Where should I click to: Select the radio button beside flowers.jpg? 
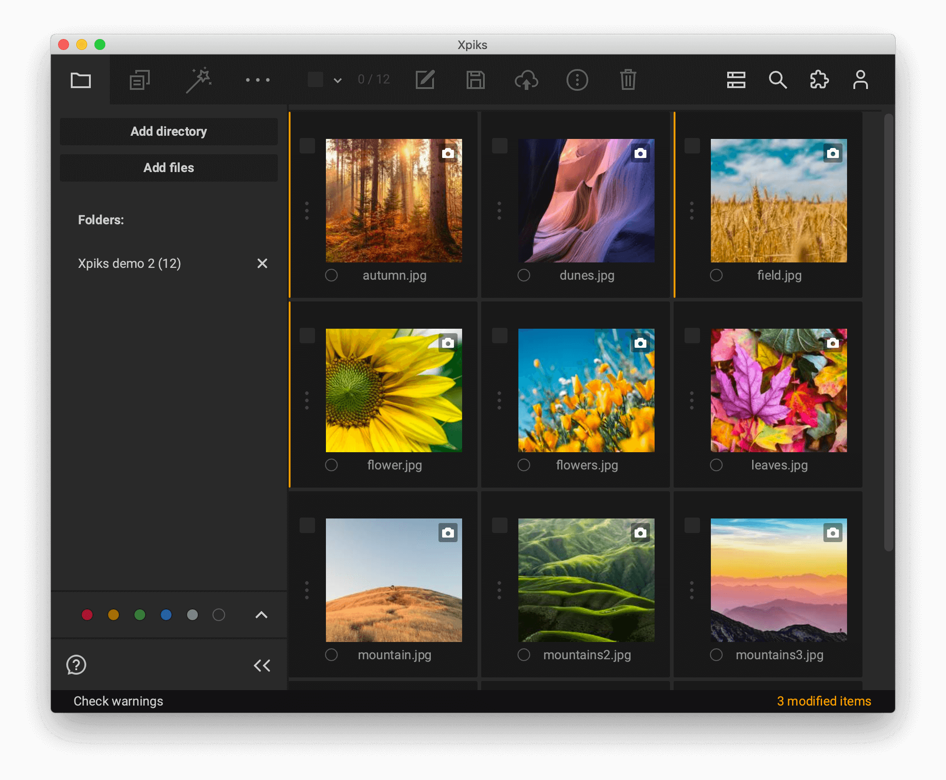point(523,465)
